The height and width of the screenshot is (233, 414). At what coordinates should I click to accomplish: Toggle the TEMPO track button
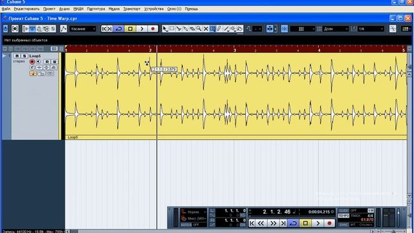coord(343,216)
